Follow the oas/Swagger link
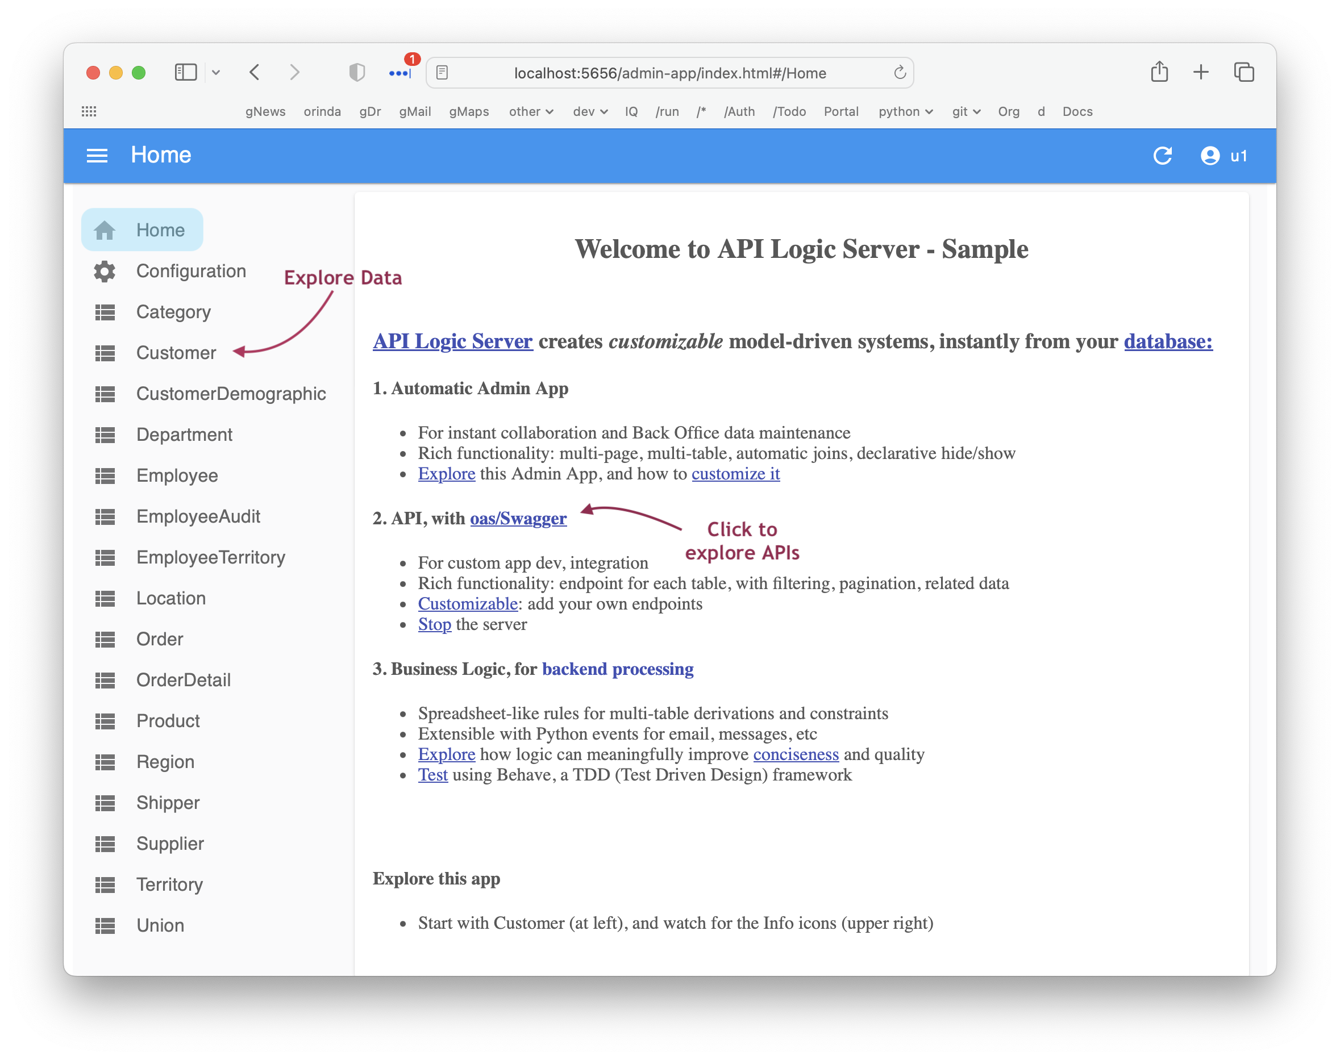 coord(518,518)
